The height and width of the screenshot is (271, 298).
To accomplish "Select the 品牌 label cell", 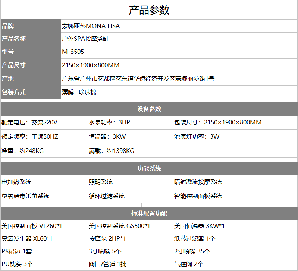I will point(31,26).
